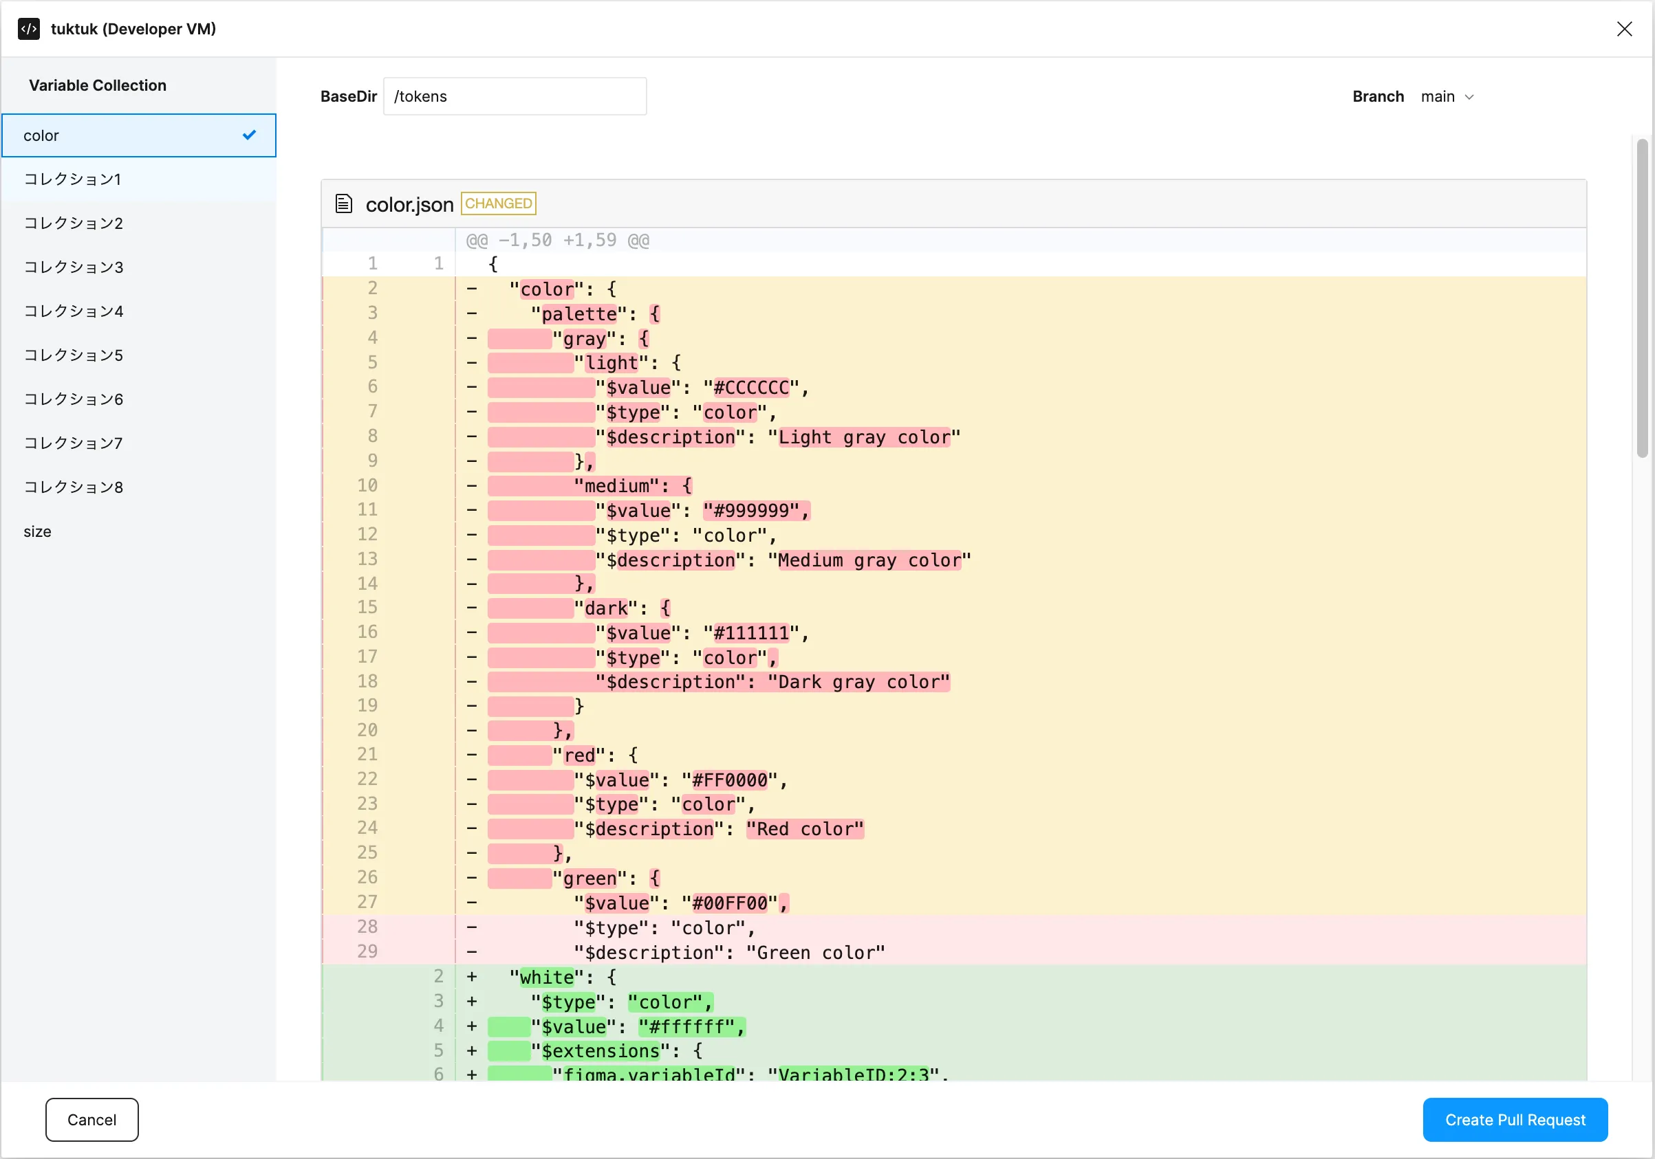Click the diff hunk header @@ -1,50 +1,59 @@

pyautogui.click(x=557, y=240)
